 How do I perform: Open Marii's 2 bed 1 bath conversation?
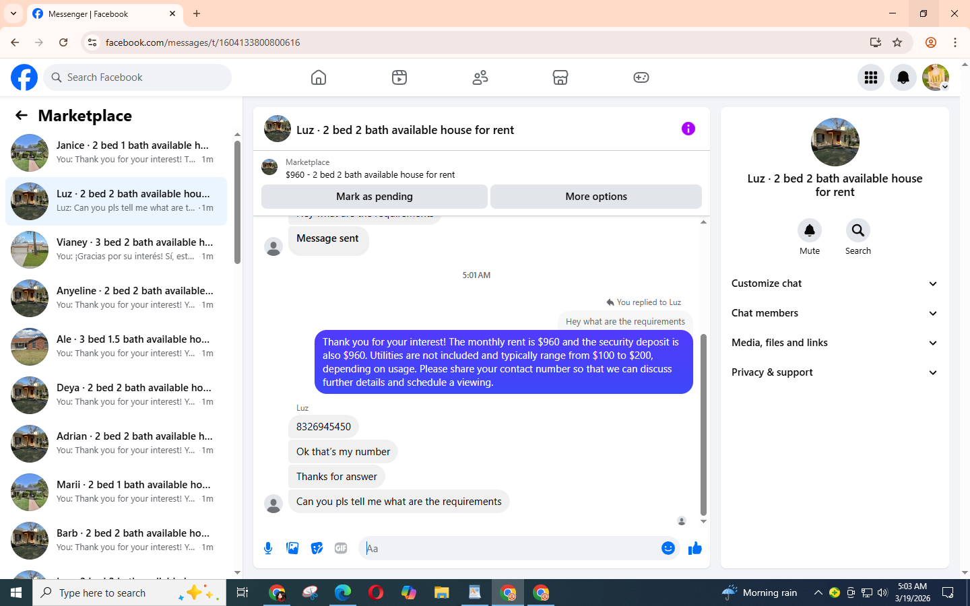(116, 492)
